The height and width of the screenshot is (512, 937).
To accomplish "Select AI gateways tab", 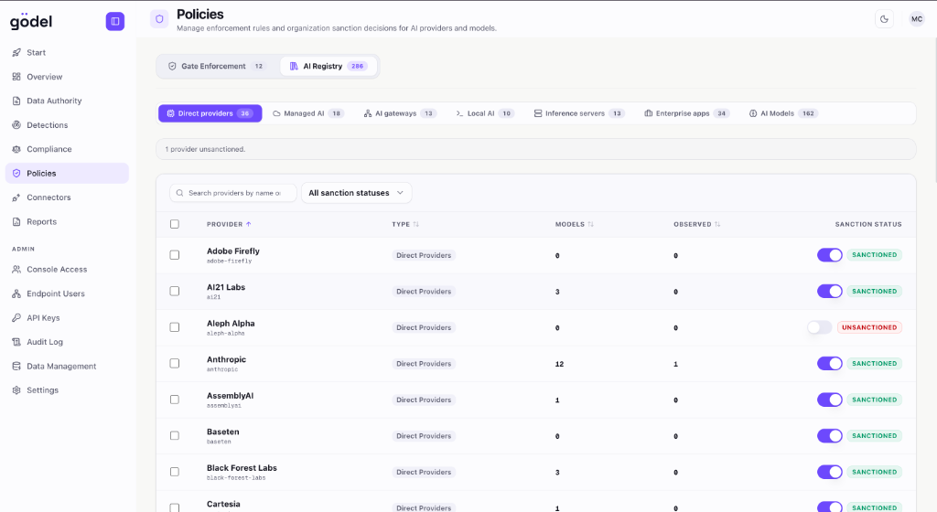I will [x=400, y=113].
